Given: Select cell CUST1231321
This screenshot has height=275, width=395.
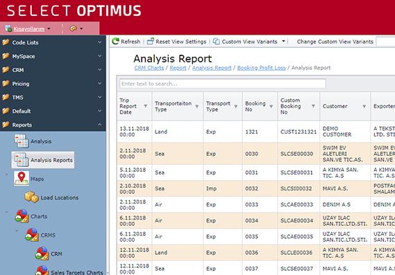Looking at the screenshot, I should 299,132.
